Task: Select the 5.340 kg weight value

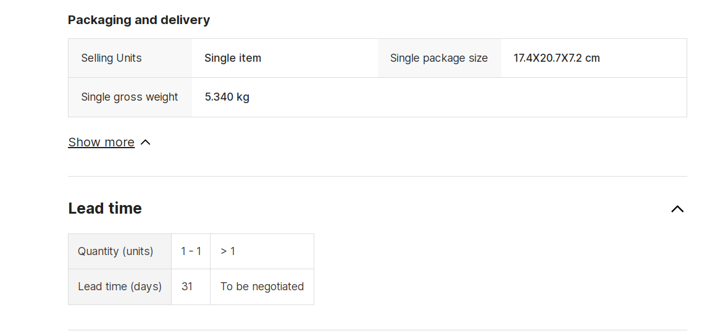Action: tap(227, 97)
